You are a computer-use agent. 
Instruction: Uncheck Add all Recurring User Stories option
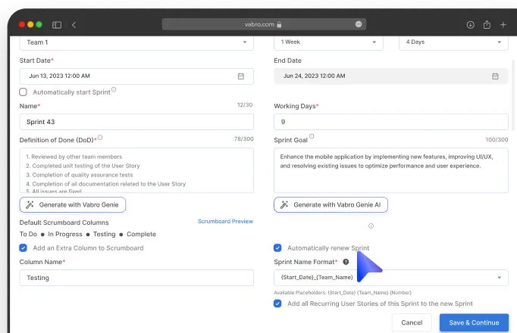pos(277,303)
